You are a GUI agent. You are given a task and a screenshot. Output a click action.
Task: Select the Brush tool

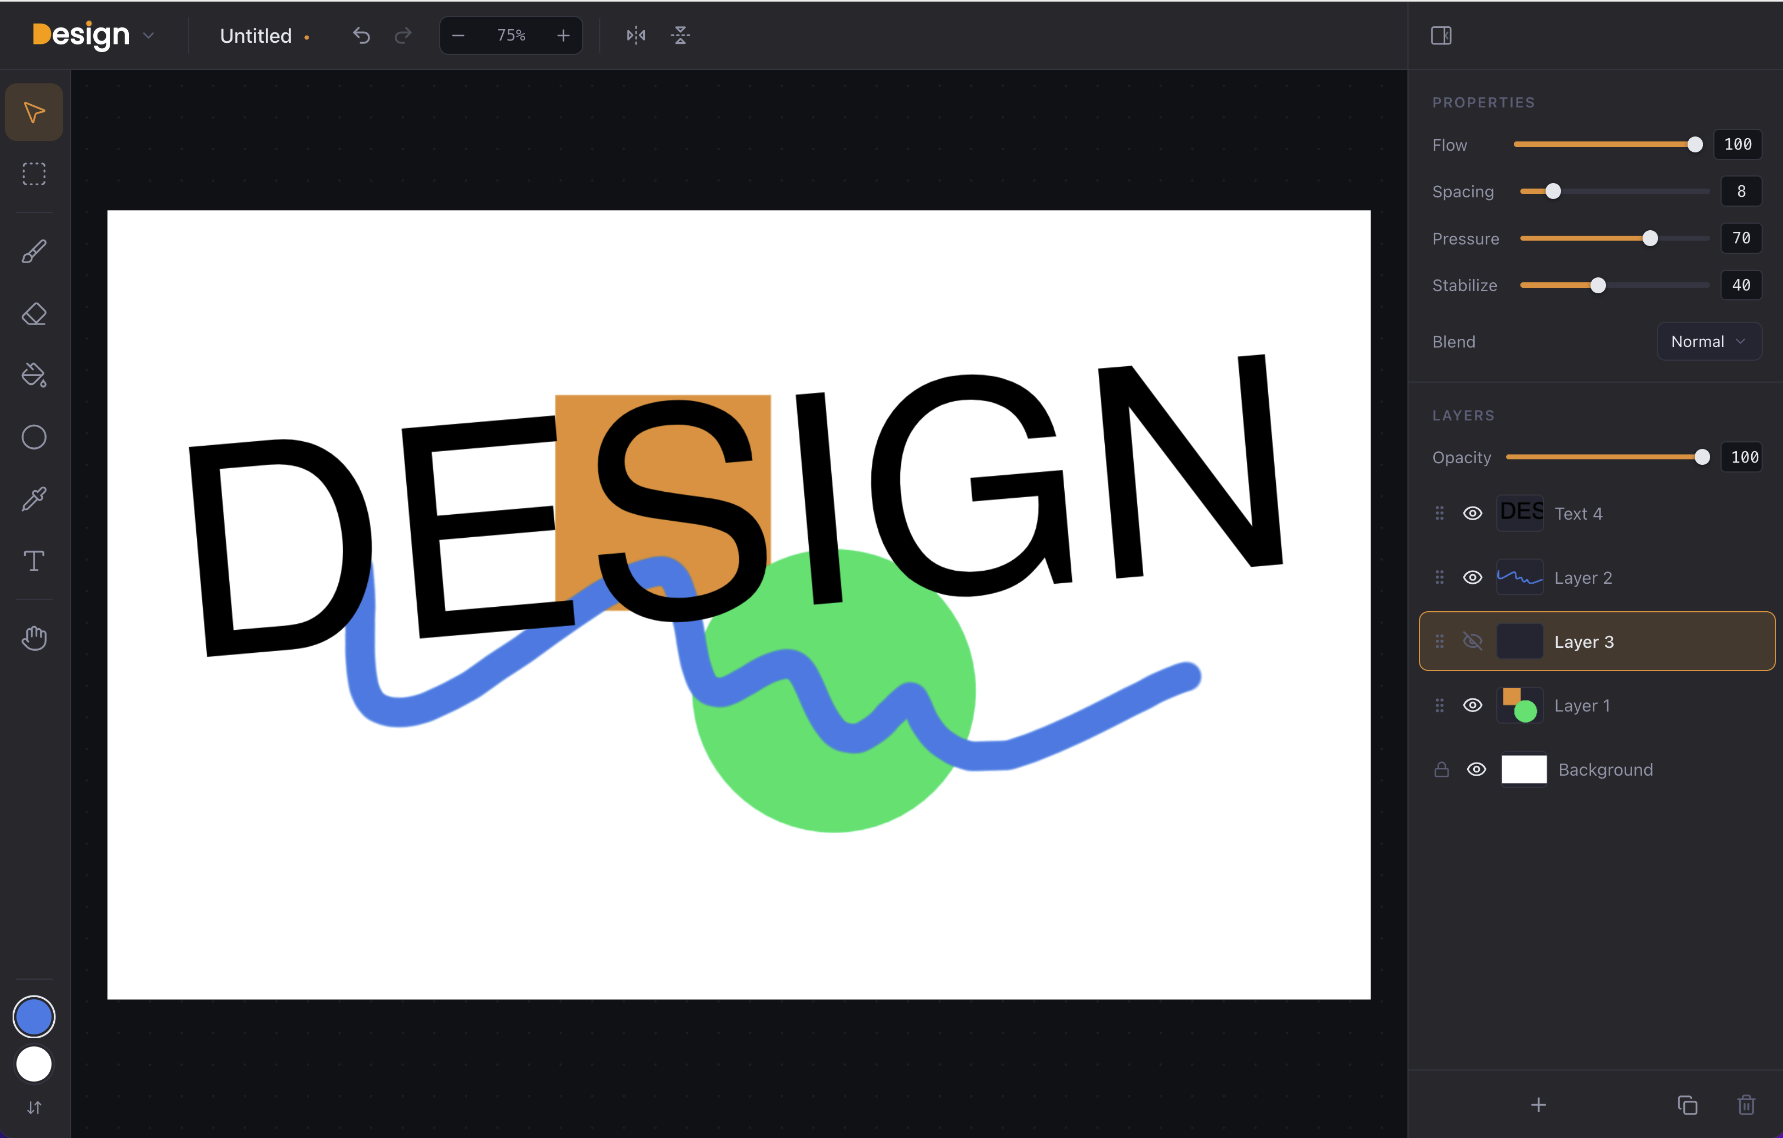coord(34,252)
